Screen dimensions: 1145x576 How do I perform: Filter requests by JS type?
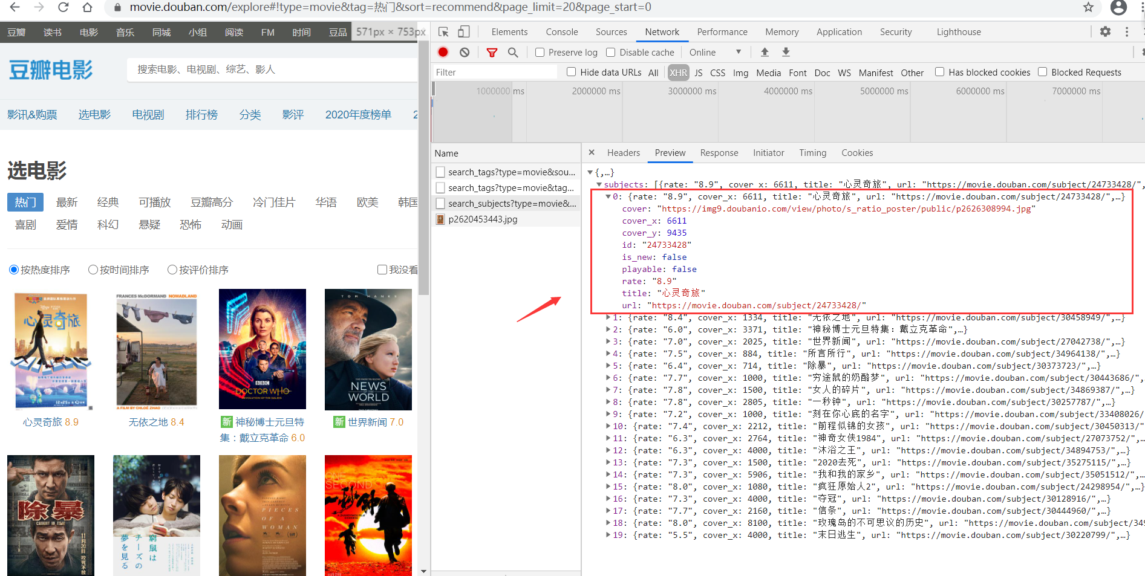(x=698, y=73)
